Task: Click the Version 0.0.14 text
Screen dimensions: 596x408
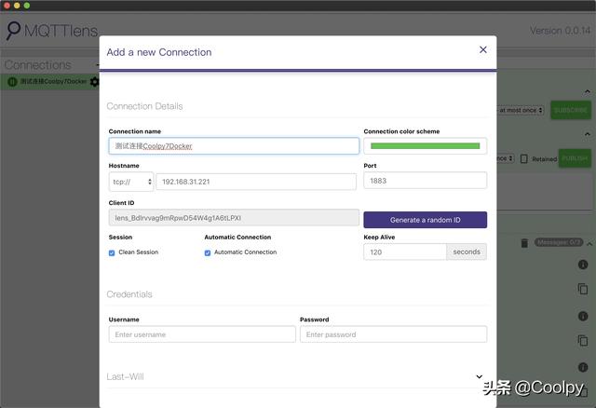Action: tap(560, 31)
